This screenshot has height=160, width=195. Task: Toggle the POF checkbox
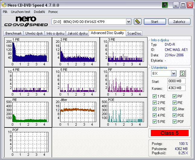click(175, 121)
